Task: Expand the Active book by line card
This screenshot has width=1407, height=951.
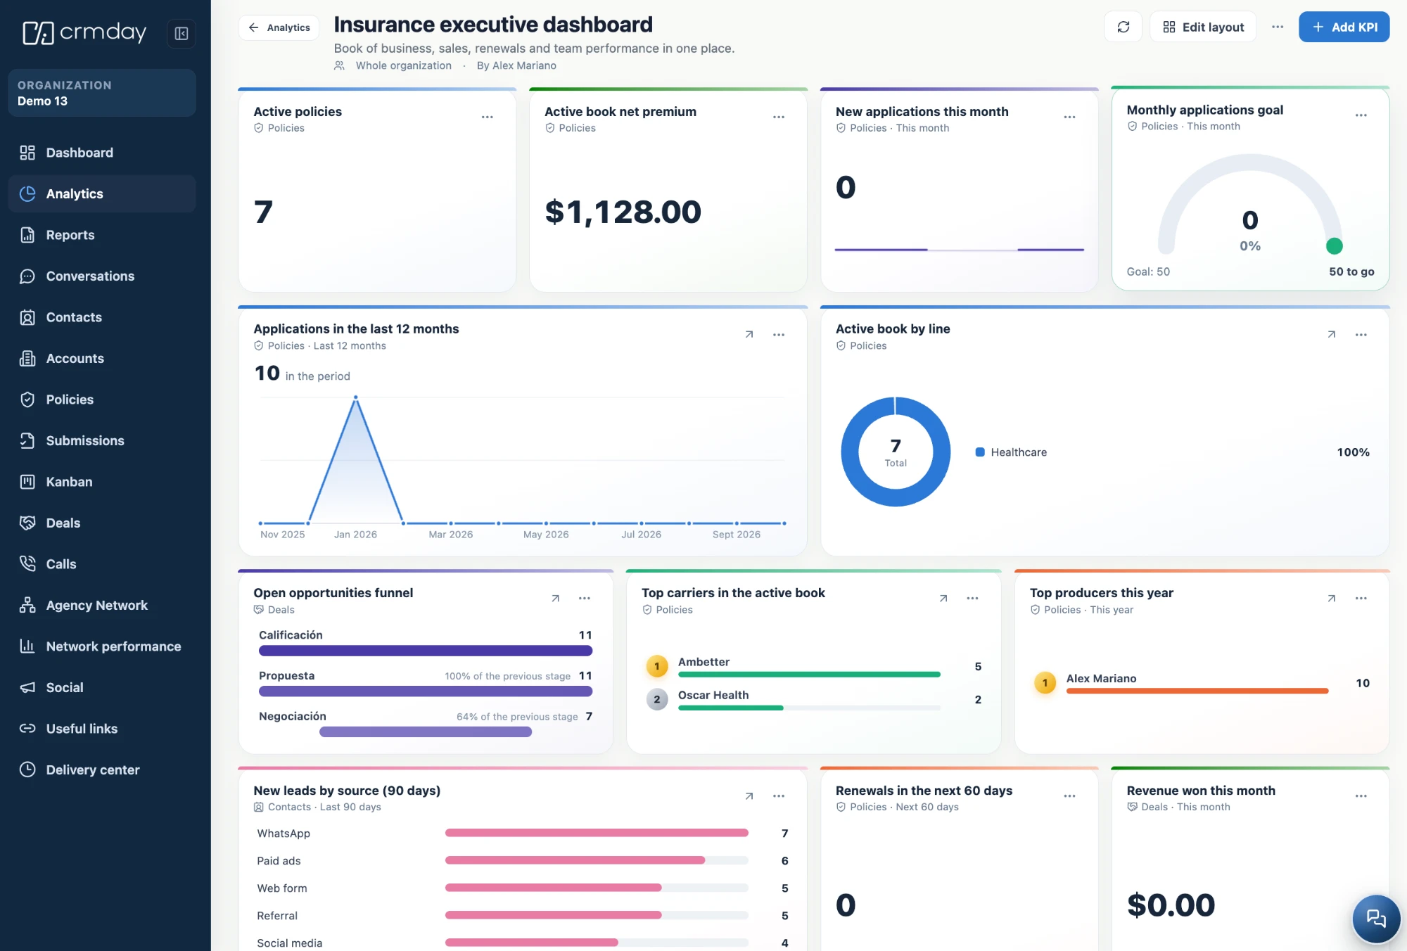Action: click(1331, 335)
